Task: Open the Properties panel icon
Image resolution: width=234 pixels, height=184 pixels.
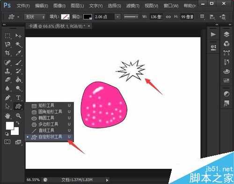Action: (213, 47)
